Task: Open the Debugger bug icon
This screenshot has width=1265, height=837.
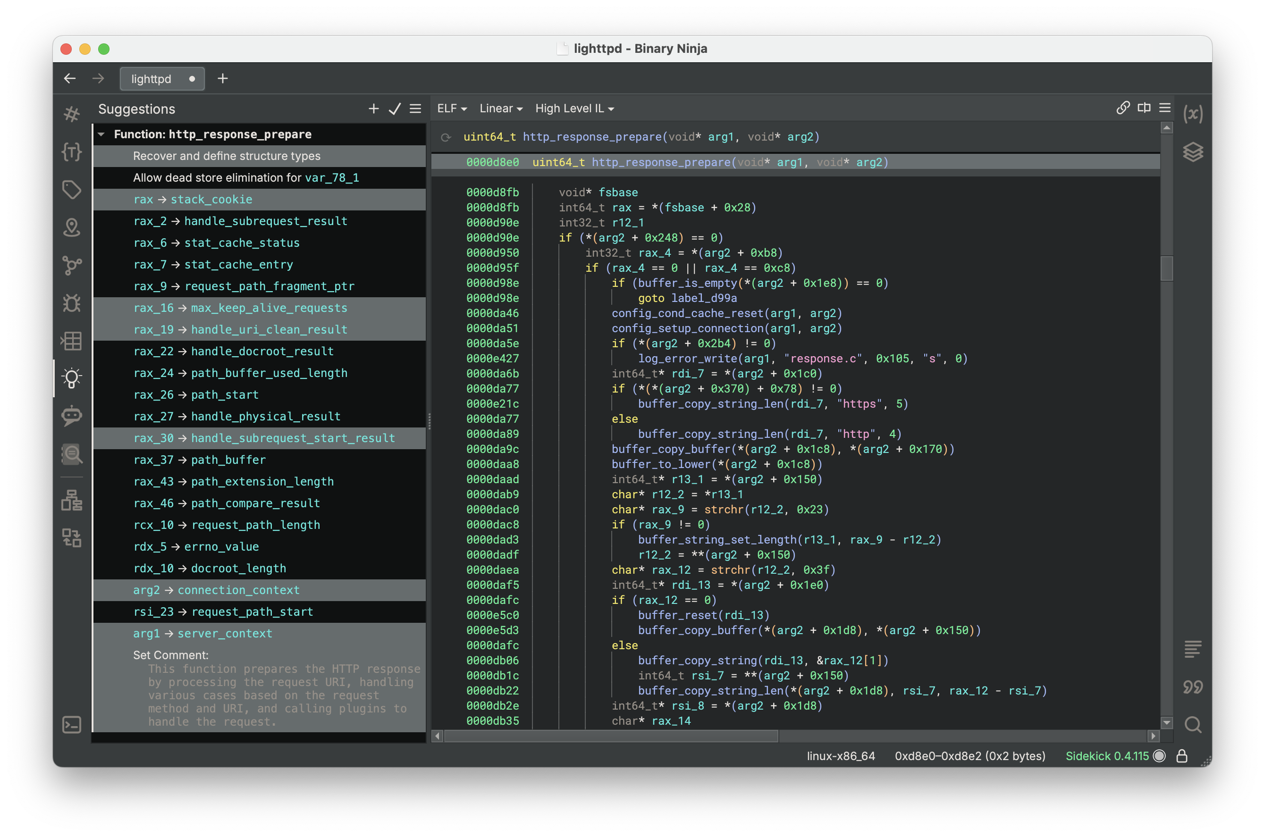Action: pos(72,302)
